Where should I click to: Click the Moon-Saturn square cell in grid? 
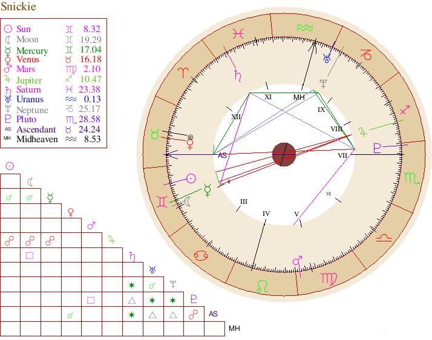coord(31,255)
